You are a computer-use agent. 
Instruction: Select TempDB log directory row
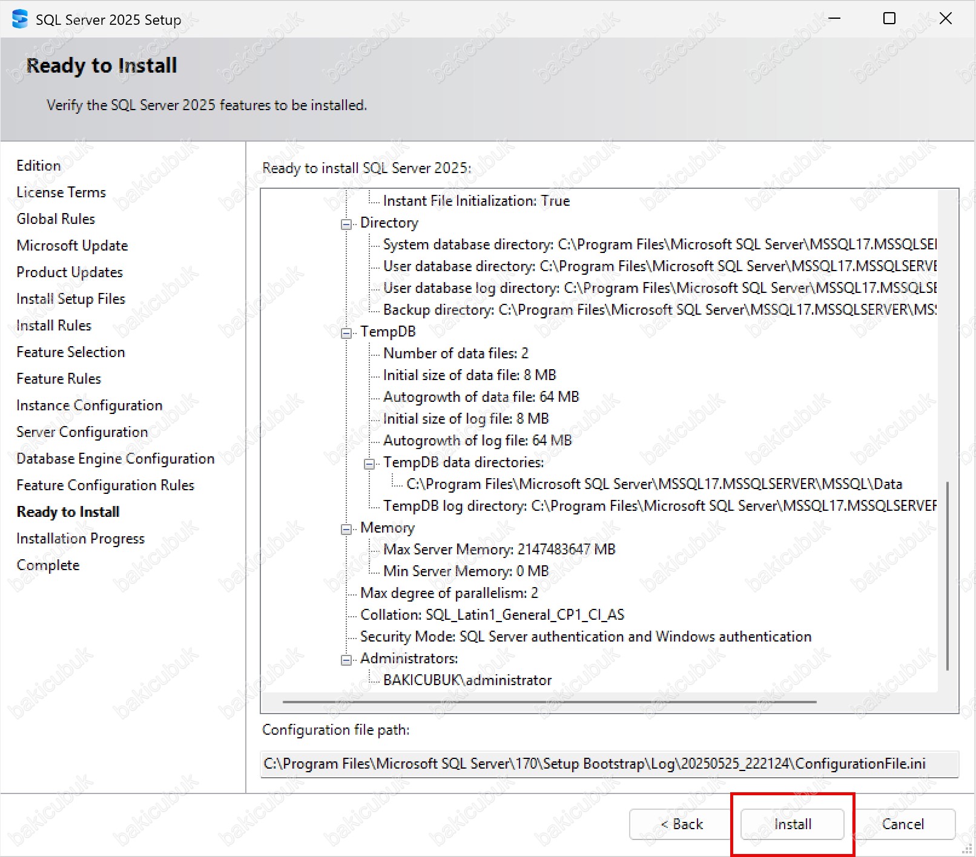pos(660,505)
